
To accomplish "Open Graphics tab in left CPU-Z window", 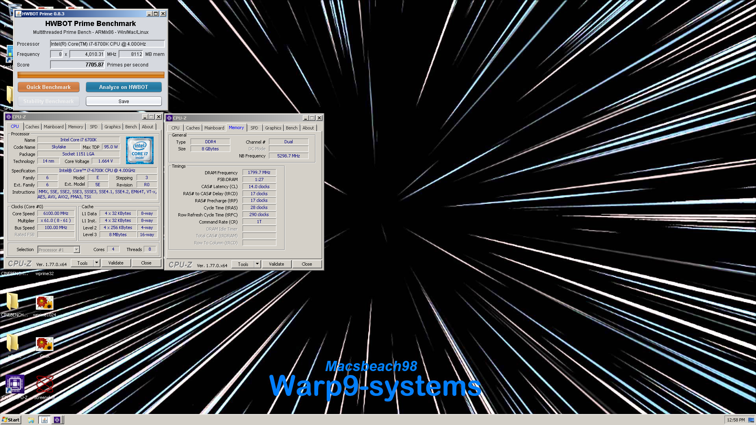I will pos(113,127).
